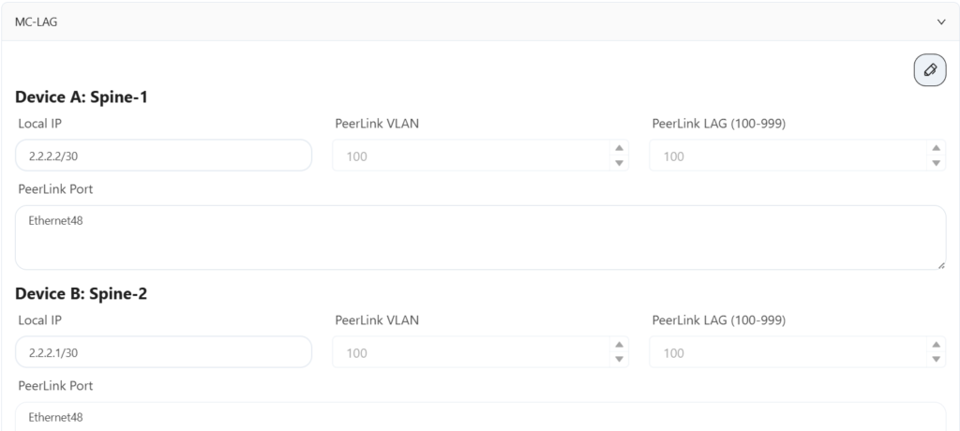Screen dimensions: 960x431
Task: Decrement Spine-2 PeerLink VLAN value
Action: [x=619, y=360]
